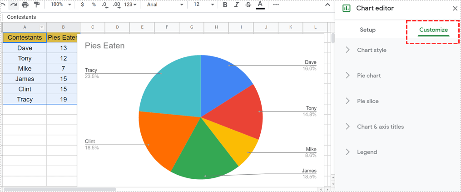
Task: Expand the Pie slice section
Action: coord(367,101)
